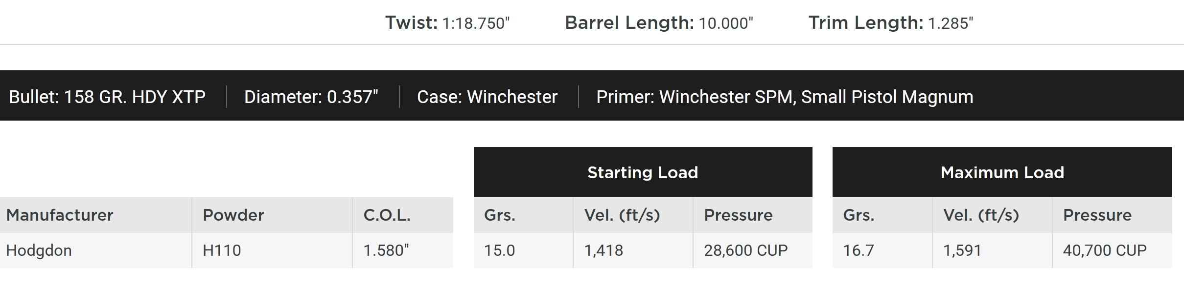This screenshot has height=290, width=1184.
Task: Click the C.O.L. column header
Action: pos(387,215)
